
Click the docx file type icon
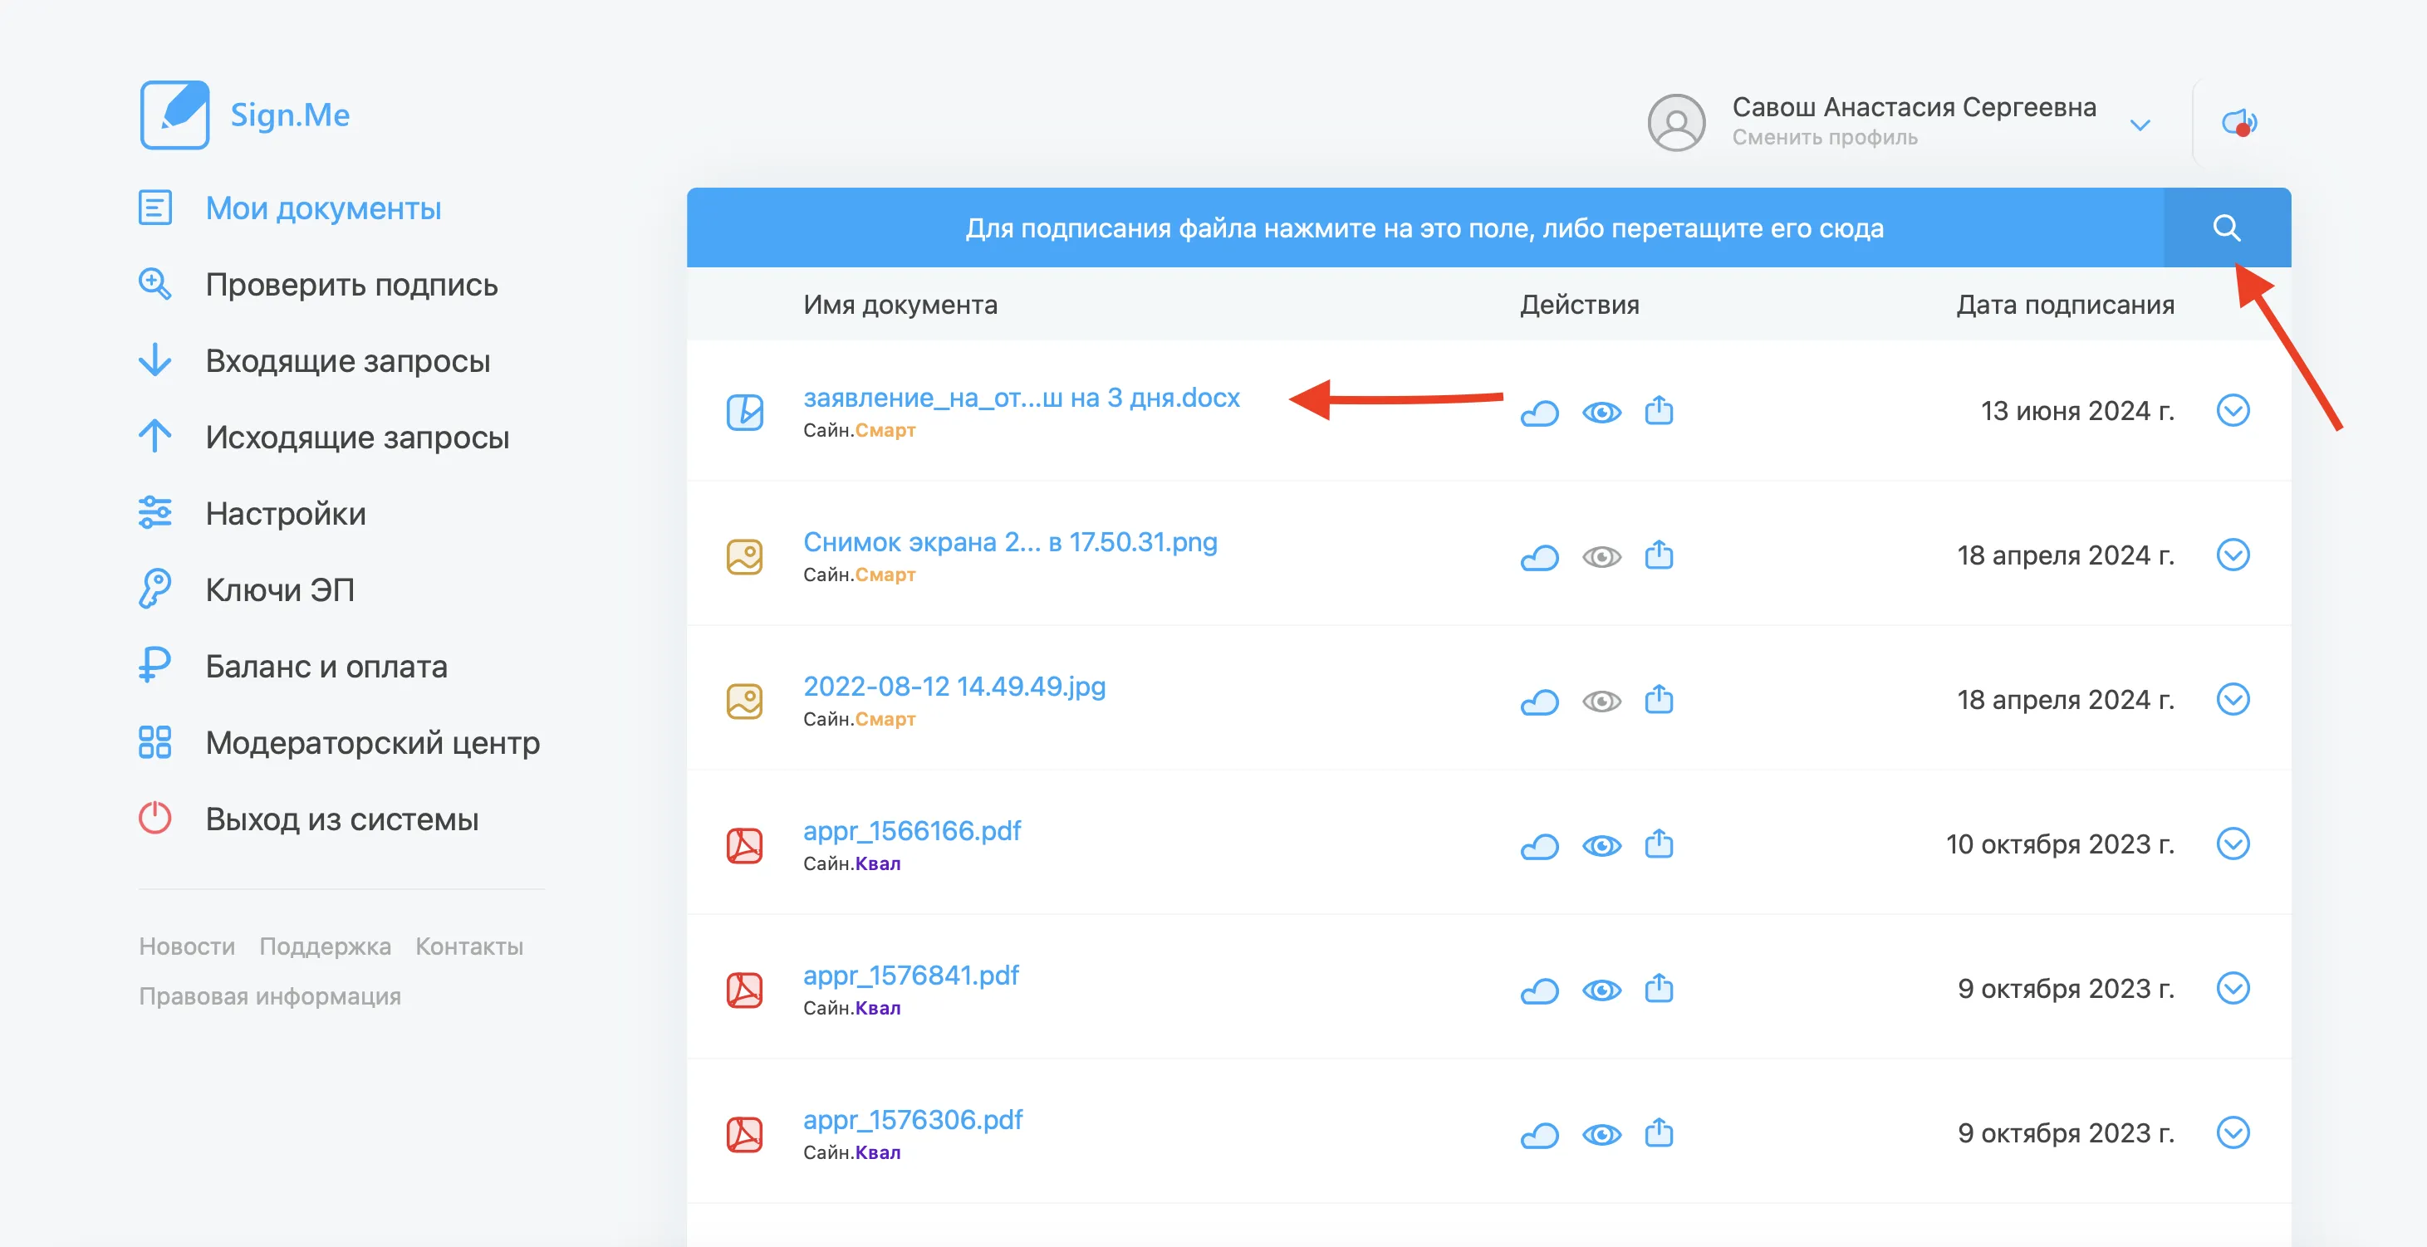[x=744, y=412]
